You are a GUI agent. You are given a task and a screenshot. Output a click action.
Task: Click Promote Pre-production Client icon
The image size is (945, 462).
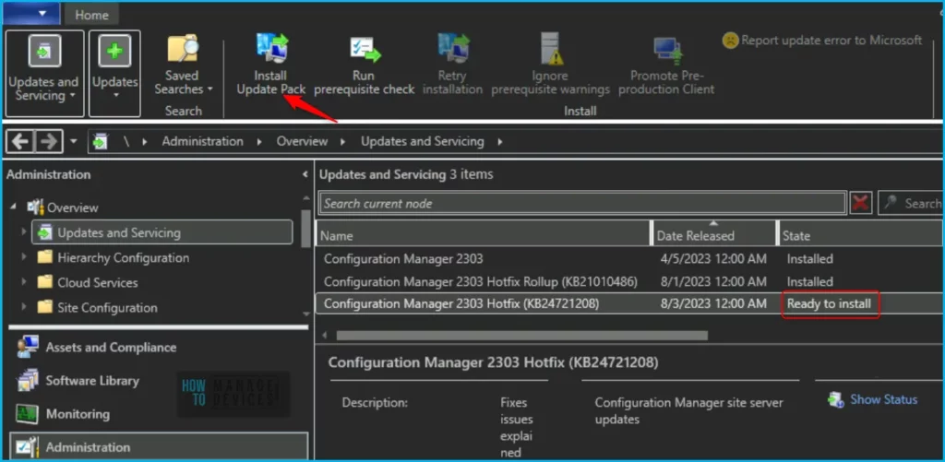click(666, 52)
